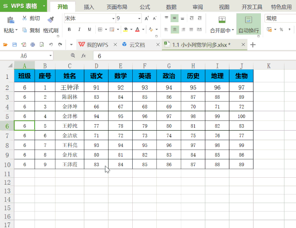Viewport: 296px width, 228px height.
Task: Expand font color dropdown arrow
Action: pyautogui.click(x=143, y=30)
